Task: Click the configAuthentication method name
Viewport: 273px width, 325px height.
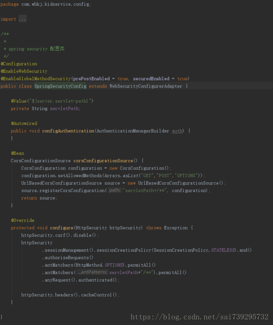Action: point(68,131)
